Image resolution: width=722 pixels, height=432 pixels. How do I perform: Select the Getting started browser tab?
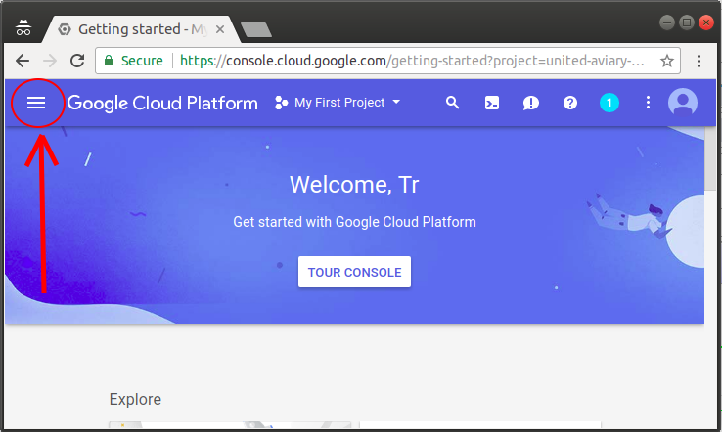[142, 29]
